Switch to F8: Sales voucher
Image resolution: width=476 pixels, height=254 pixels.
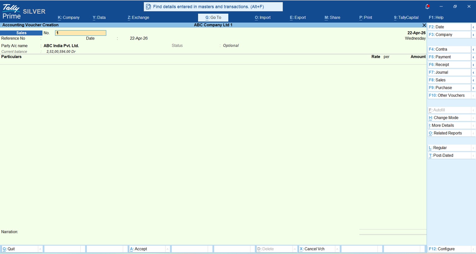(449, 80)
